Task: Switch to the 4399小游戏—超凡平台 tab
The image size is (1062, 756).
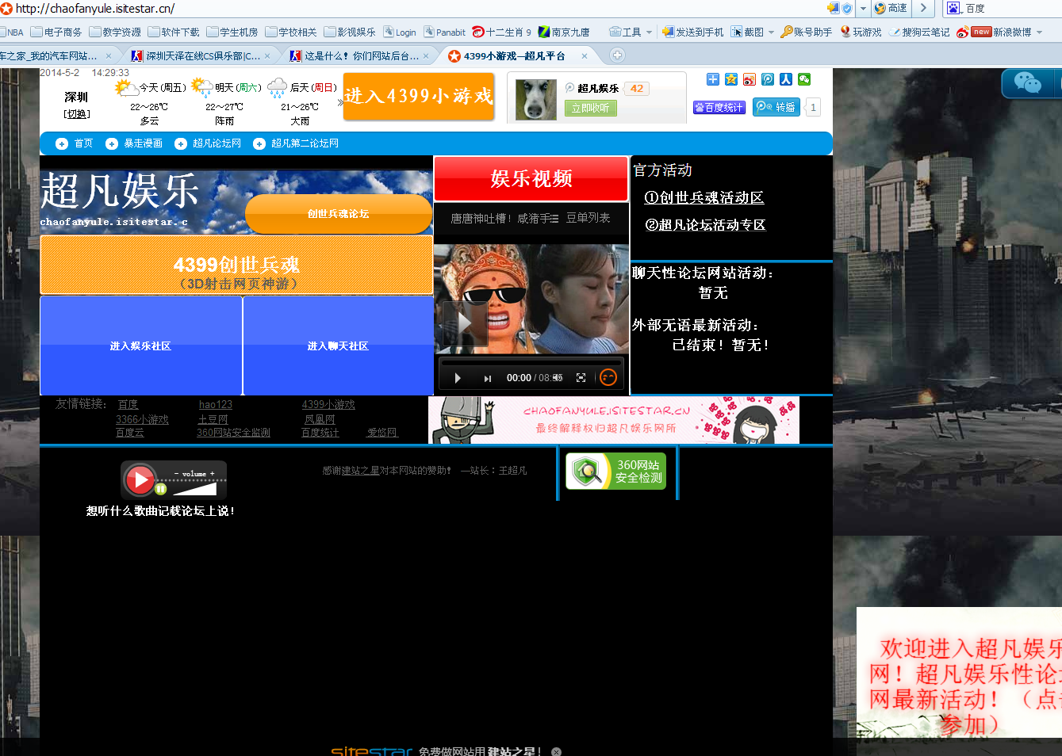Action: coord(516,56)
